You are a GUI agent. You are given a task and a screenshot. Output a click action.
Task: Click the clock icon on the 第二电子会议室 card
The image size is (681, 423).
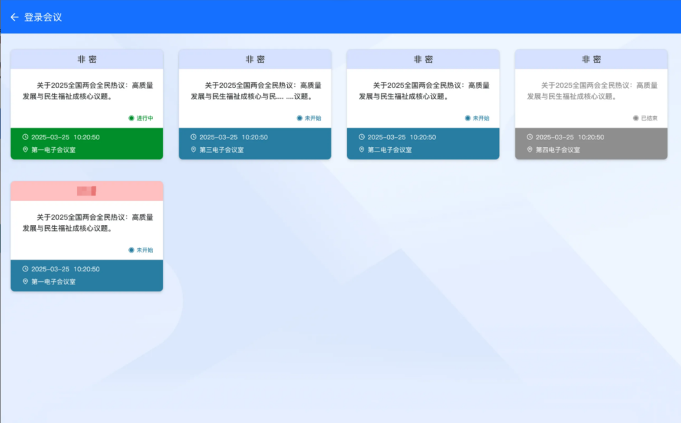(361, 137)
